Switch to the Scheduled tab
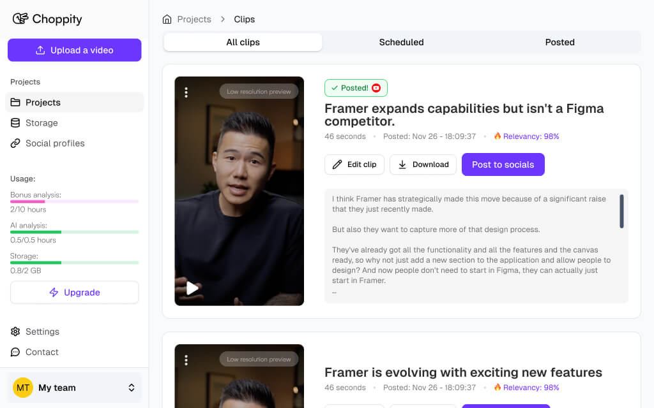 coord(401,42)
